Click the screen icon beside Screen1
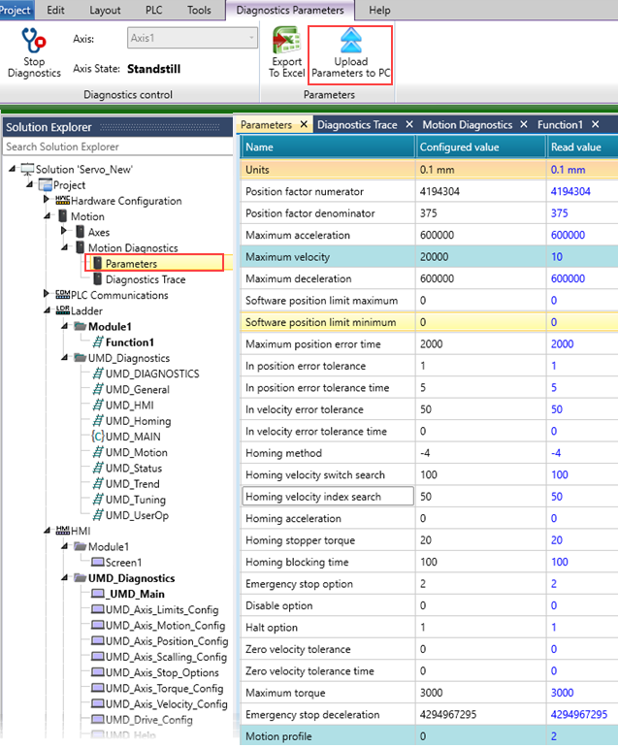 coord(97,562)
